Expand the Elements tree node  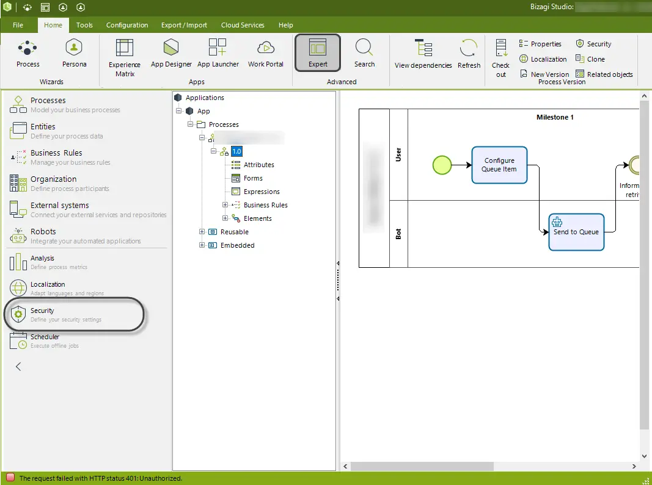click(x=225, y=218)
